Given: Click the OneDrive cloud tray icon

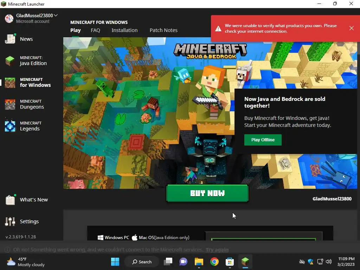Looking at the screenshot, I should click(x=302, y=262).
